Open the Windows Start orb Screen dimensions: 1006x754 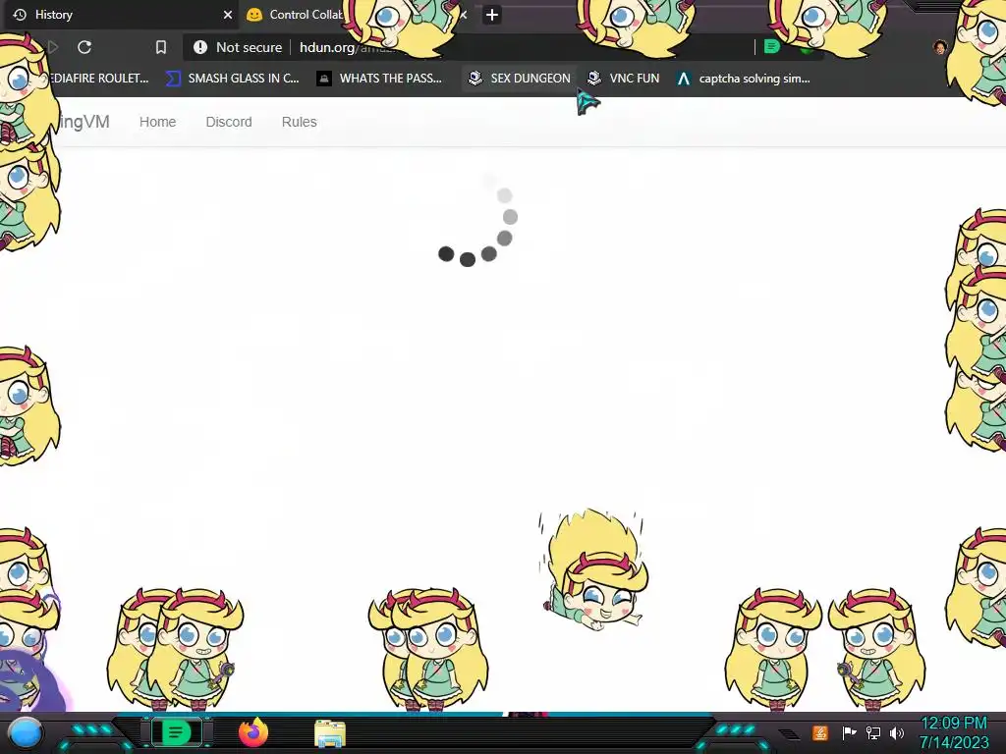25,732
